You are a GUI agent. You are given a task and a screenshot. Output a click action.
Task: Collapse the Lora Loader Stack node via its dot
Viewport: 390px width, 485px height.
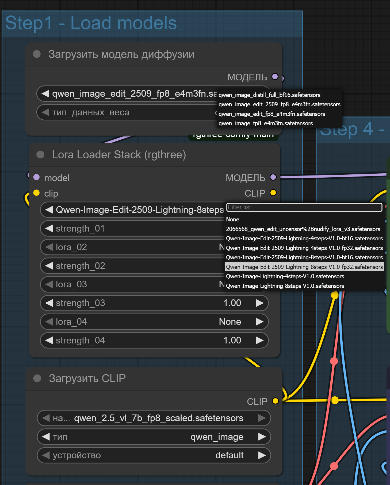pos(40,155)
